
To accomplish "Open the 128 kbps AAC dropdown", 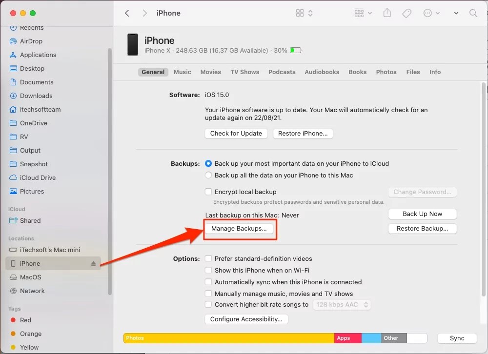I will pos(342,305).
